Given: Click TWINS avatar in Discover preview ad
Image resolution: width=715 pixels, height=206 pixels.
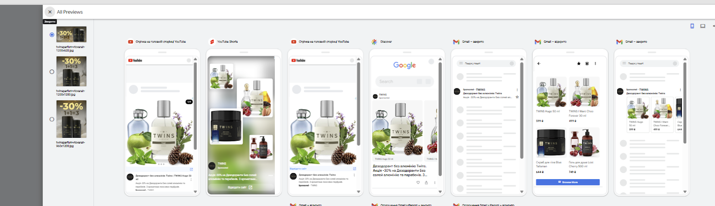Looking at the screenshot, I should click(x=375, y=96).
